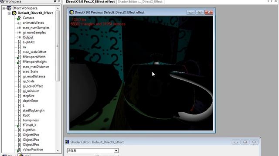Click the LightAtt float variable icon
Screen dimensions: 279x156
19,42
